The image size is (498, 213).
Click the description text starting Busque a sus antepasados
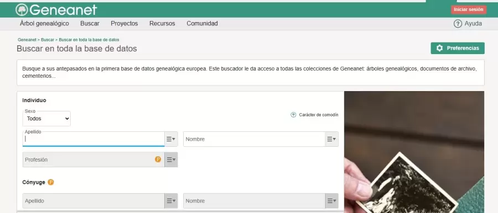pos(250,72)
